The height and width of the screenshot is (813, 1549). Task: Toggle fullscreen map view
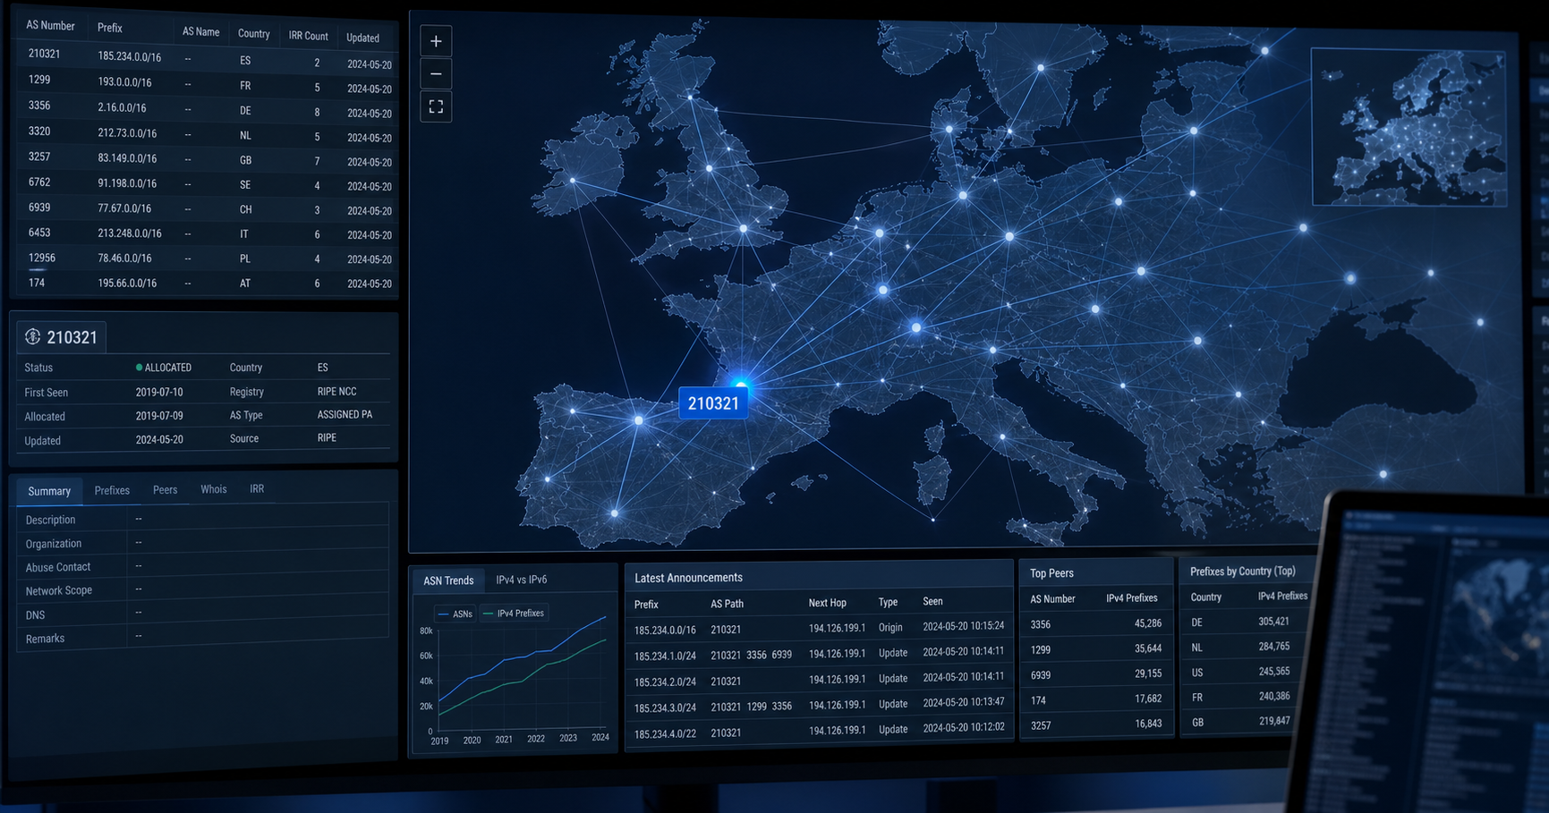tap(436, 107)
